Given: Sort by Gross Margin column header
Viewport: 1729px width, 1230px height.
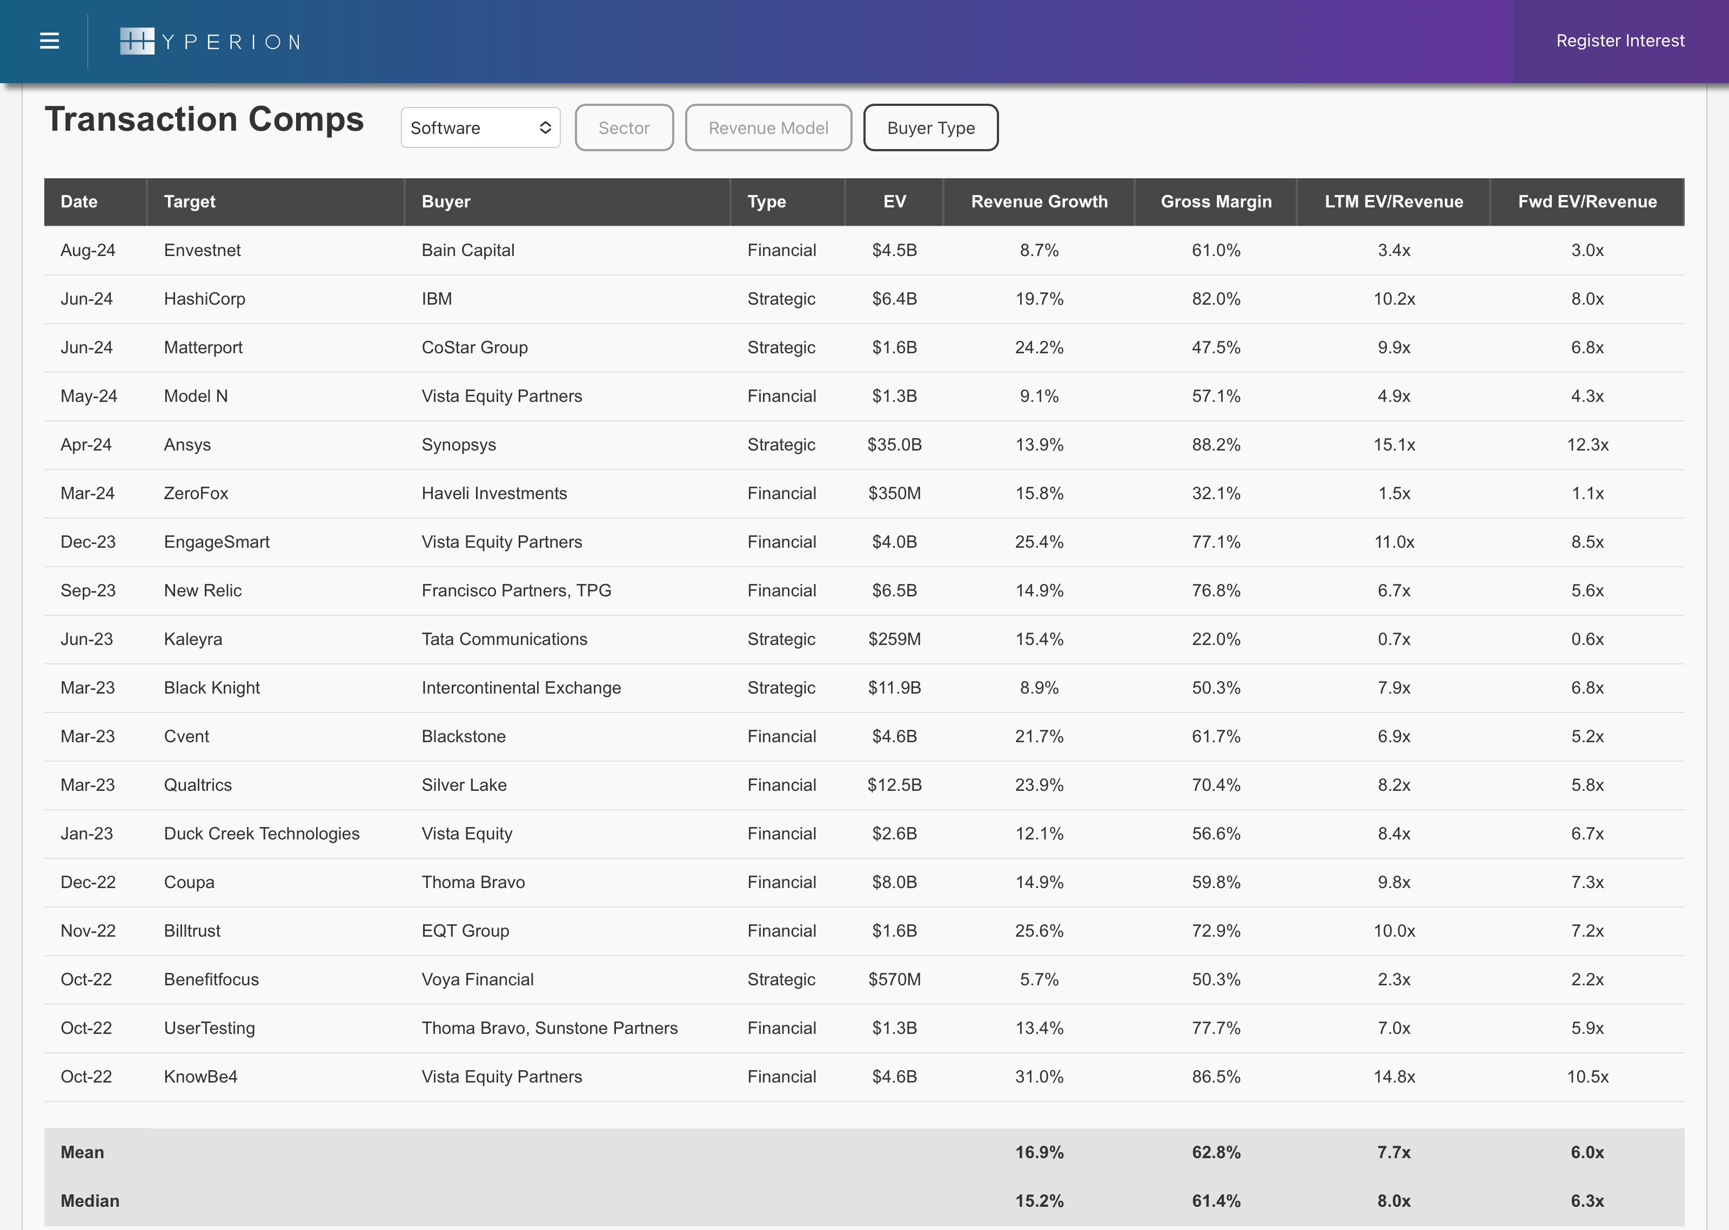Looking at the screenshot, I should click(x=1216, y=201).
